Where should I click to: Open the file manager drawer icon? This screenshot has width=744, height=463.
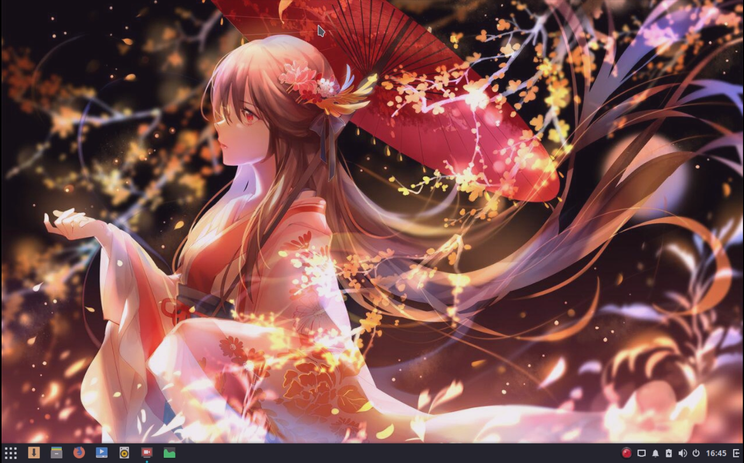57,453
